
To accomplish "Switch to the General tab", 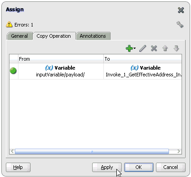I will point(19,36).
